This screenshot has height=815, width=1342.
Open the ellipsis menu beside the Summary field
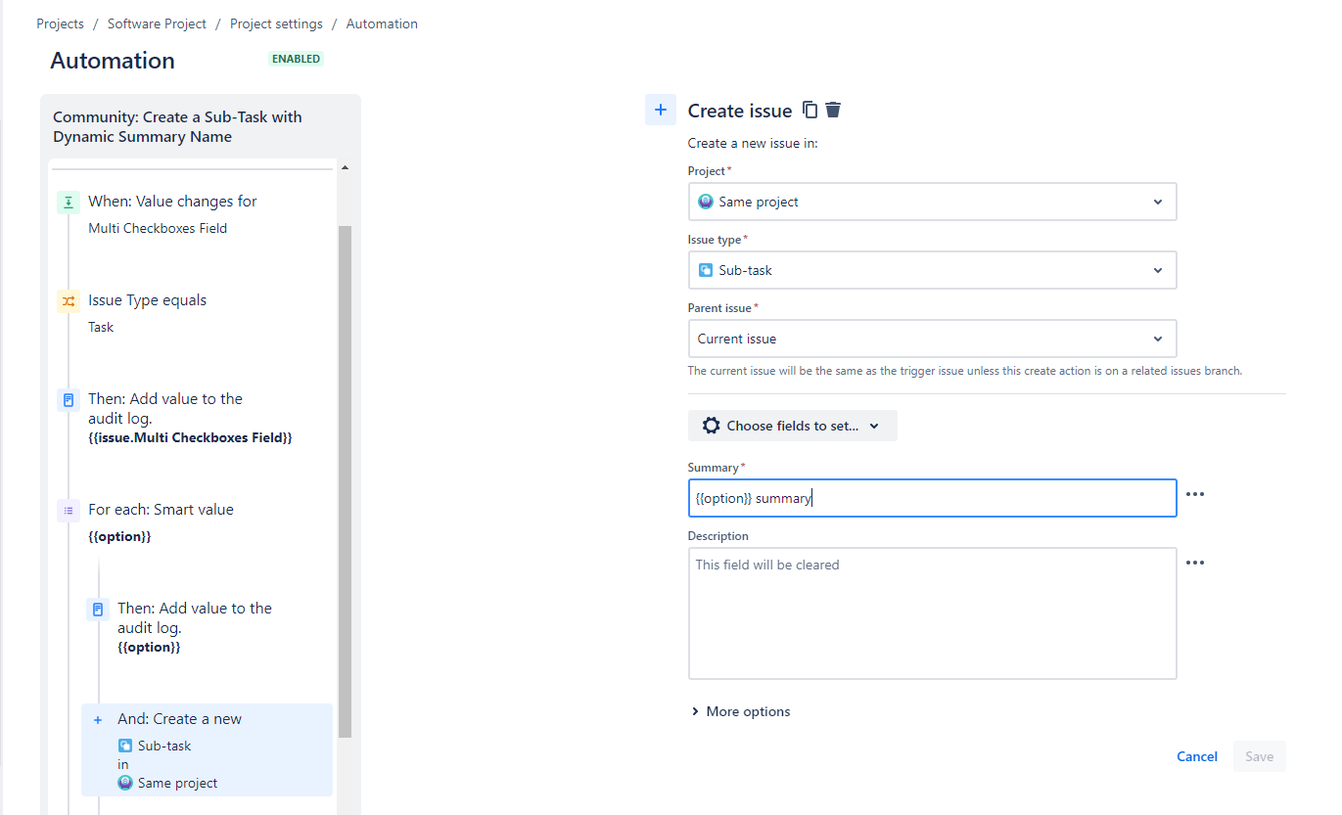(x=1194, y=494)
